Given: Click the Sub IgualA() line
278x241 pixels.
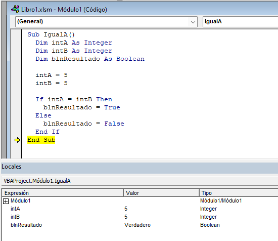Looking at the screenshot, I should [x=51, y=34].
